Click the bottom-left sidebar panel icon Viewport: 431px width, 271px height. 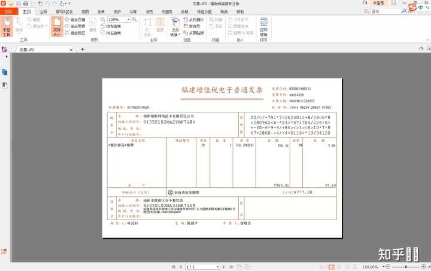[4, 251]
